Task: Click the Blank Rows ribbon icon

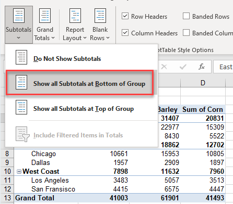Action: pos(100,16)
